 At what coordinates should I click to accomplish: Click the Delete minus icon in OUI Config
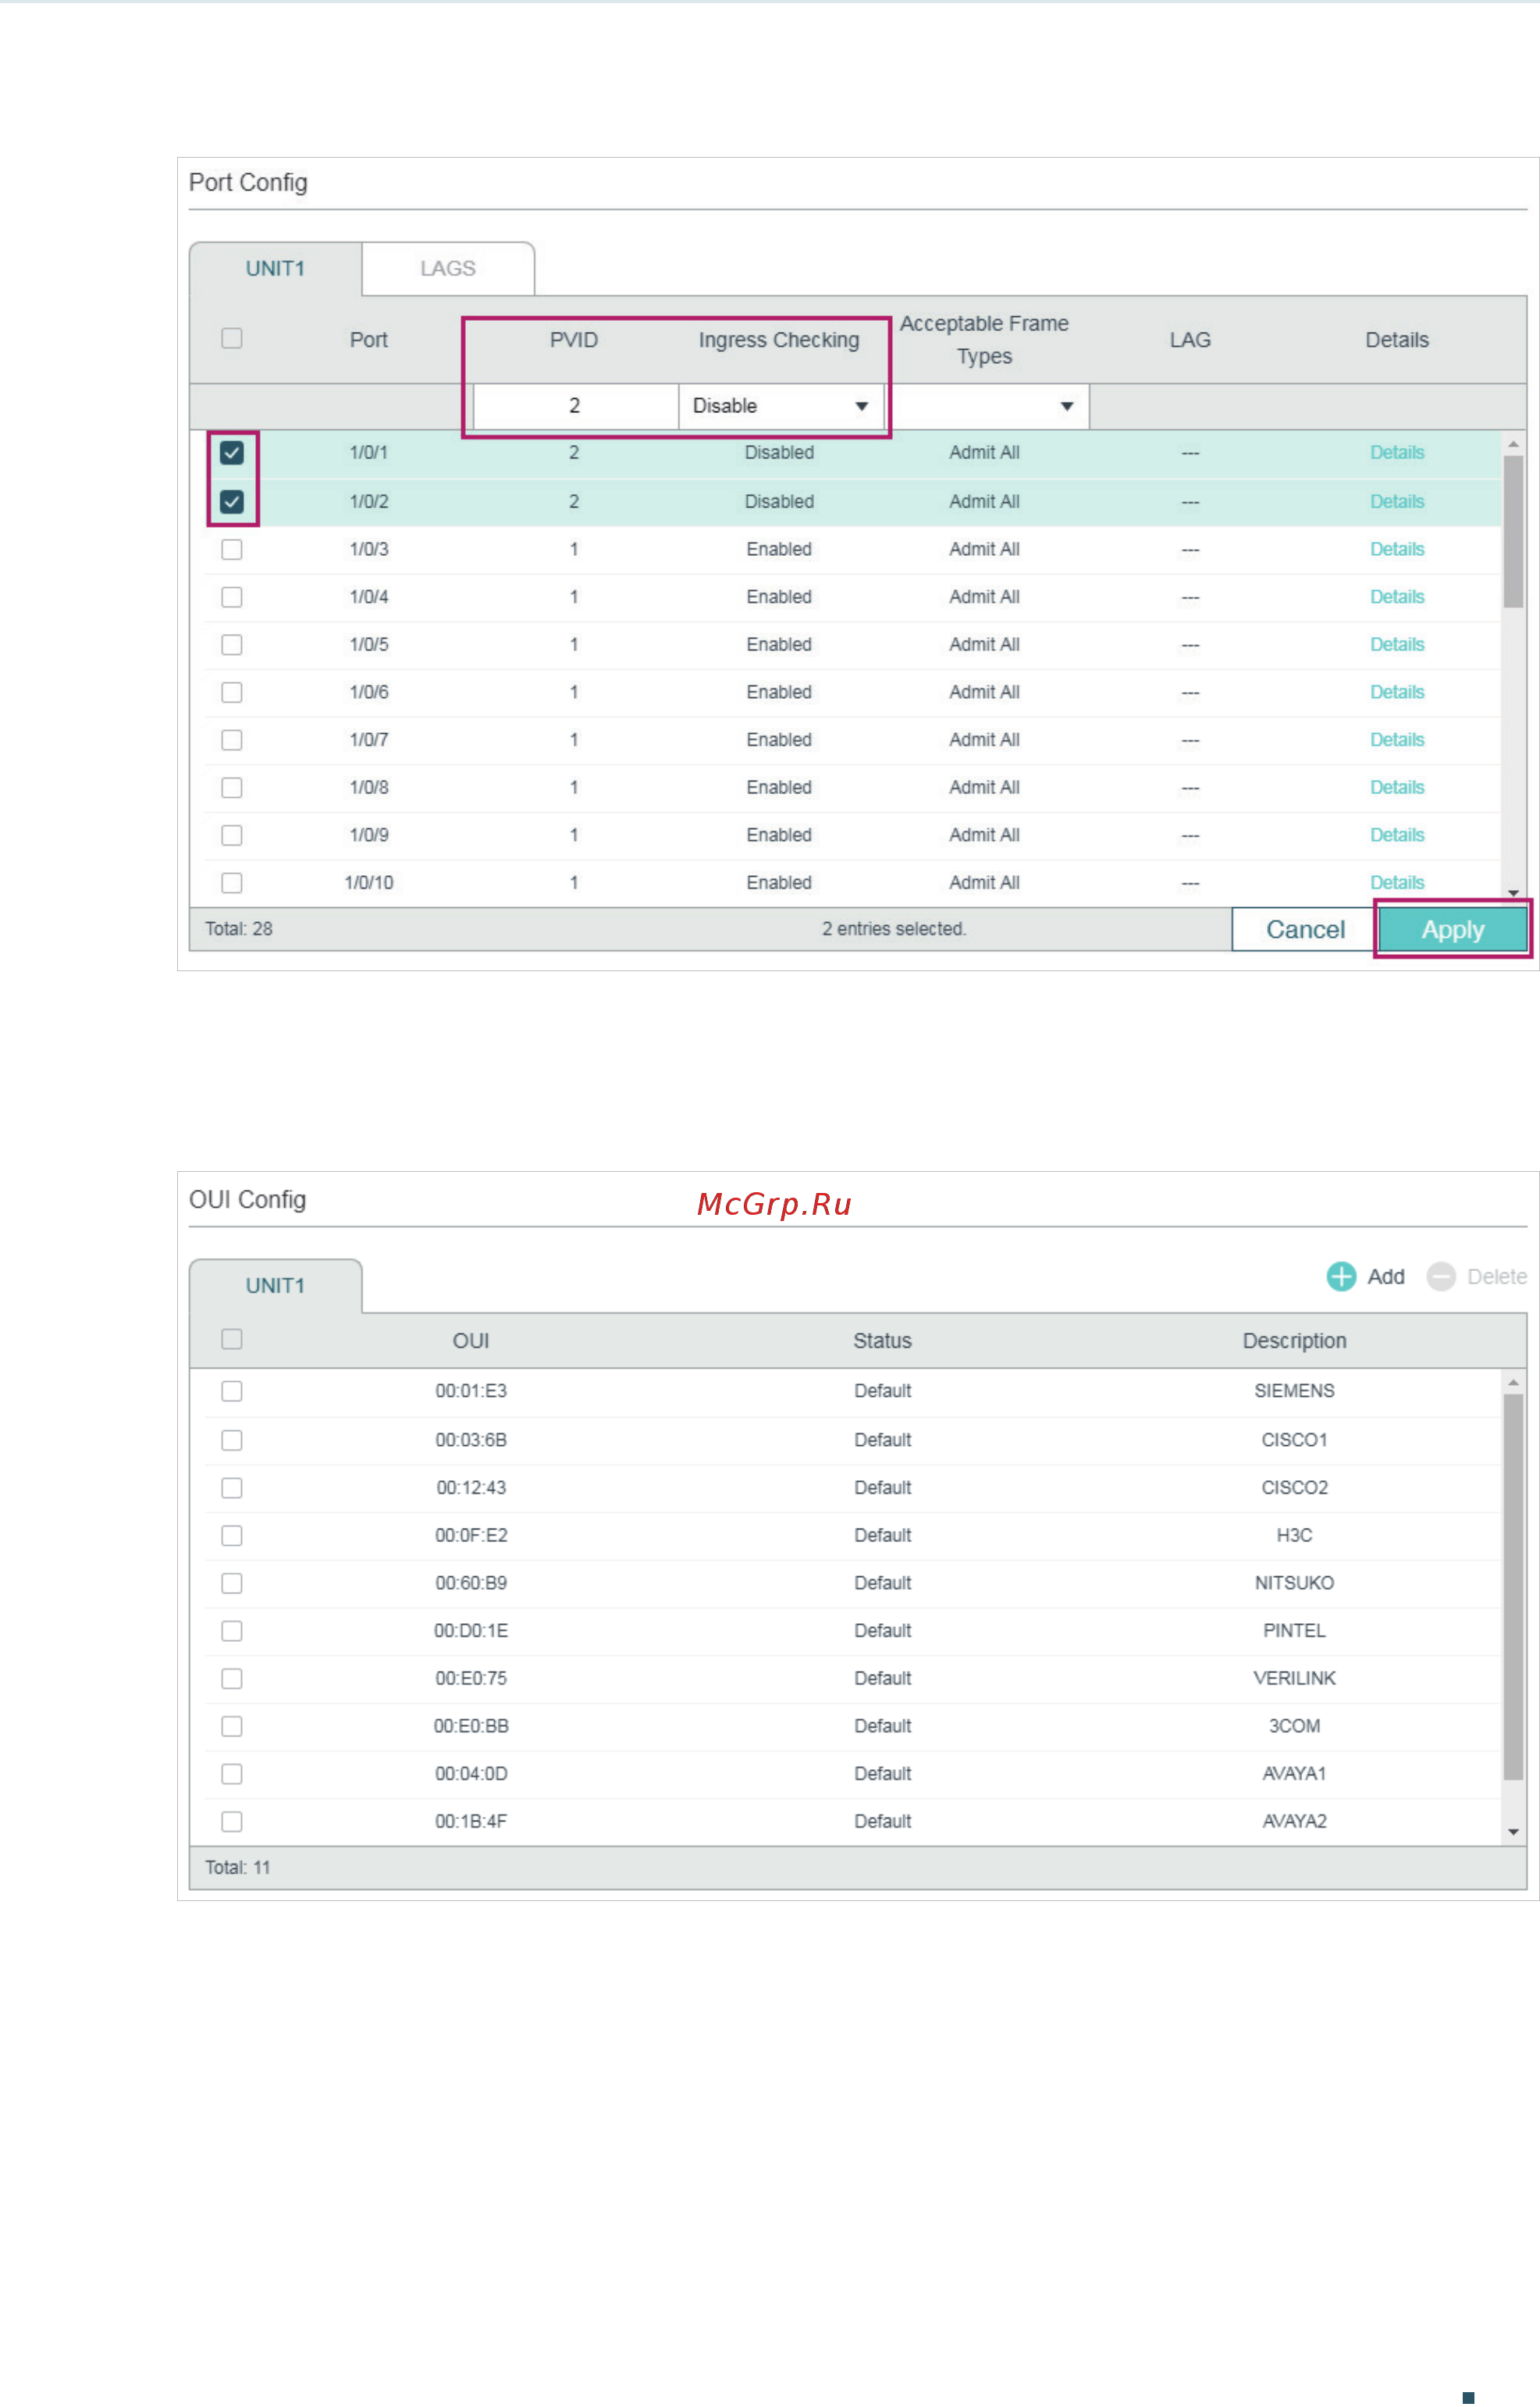point(1441,1277)
